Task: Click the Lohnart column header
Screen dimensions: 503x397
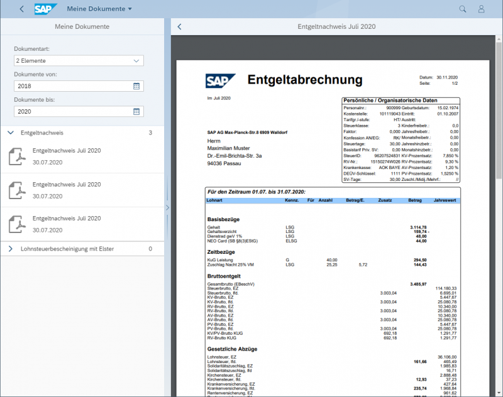Action: coord(214,200)
